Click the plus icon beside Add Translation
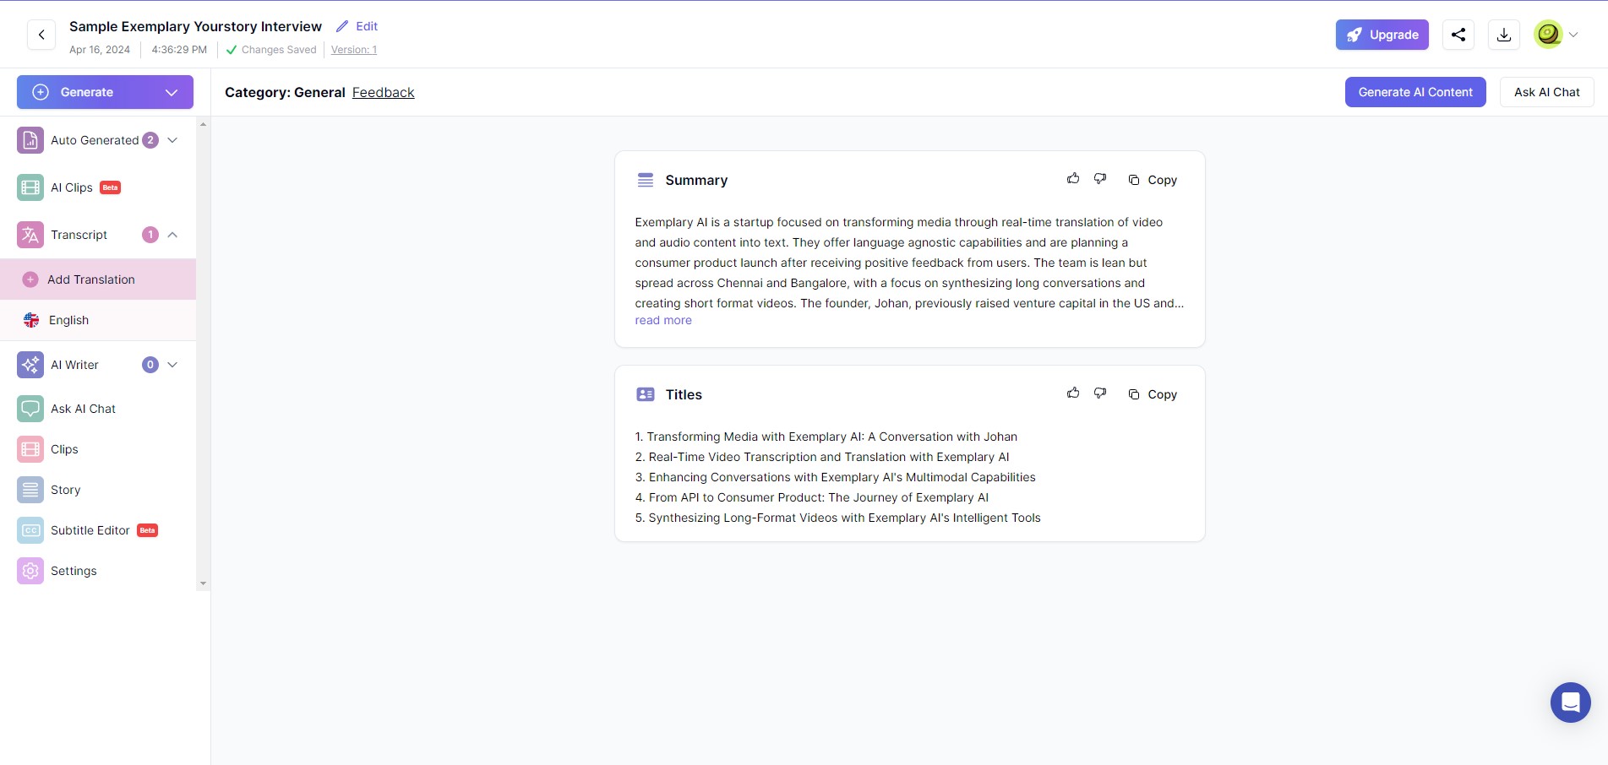 point(30,279)
